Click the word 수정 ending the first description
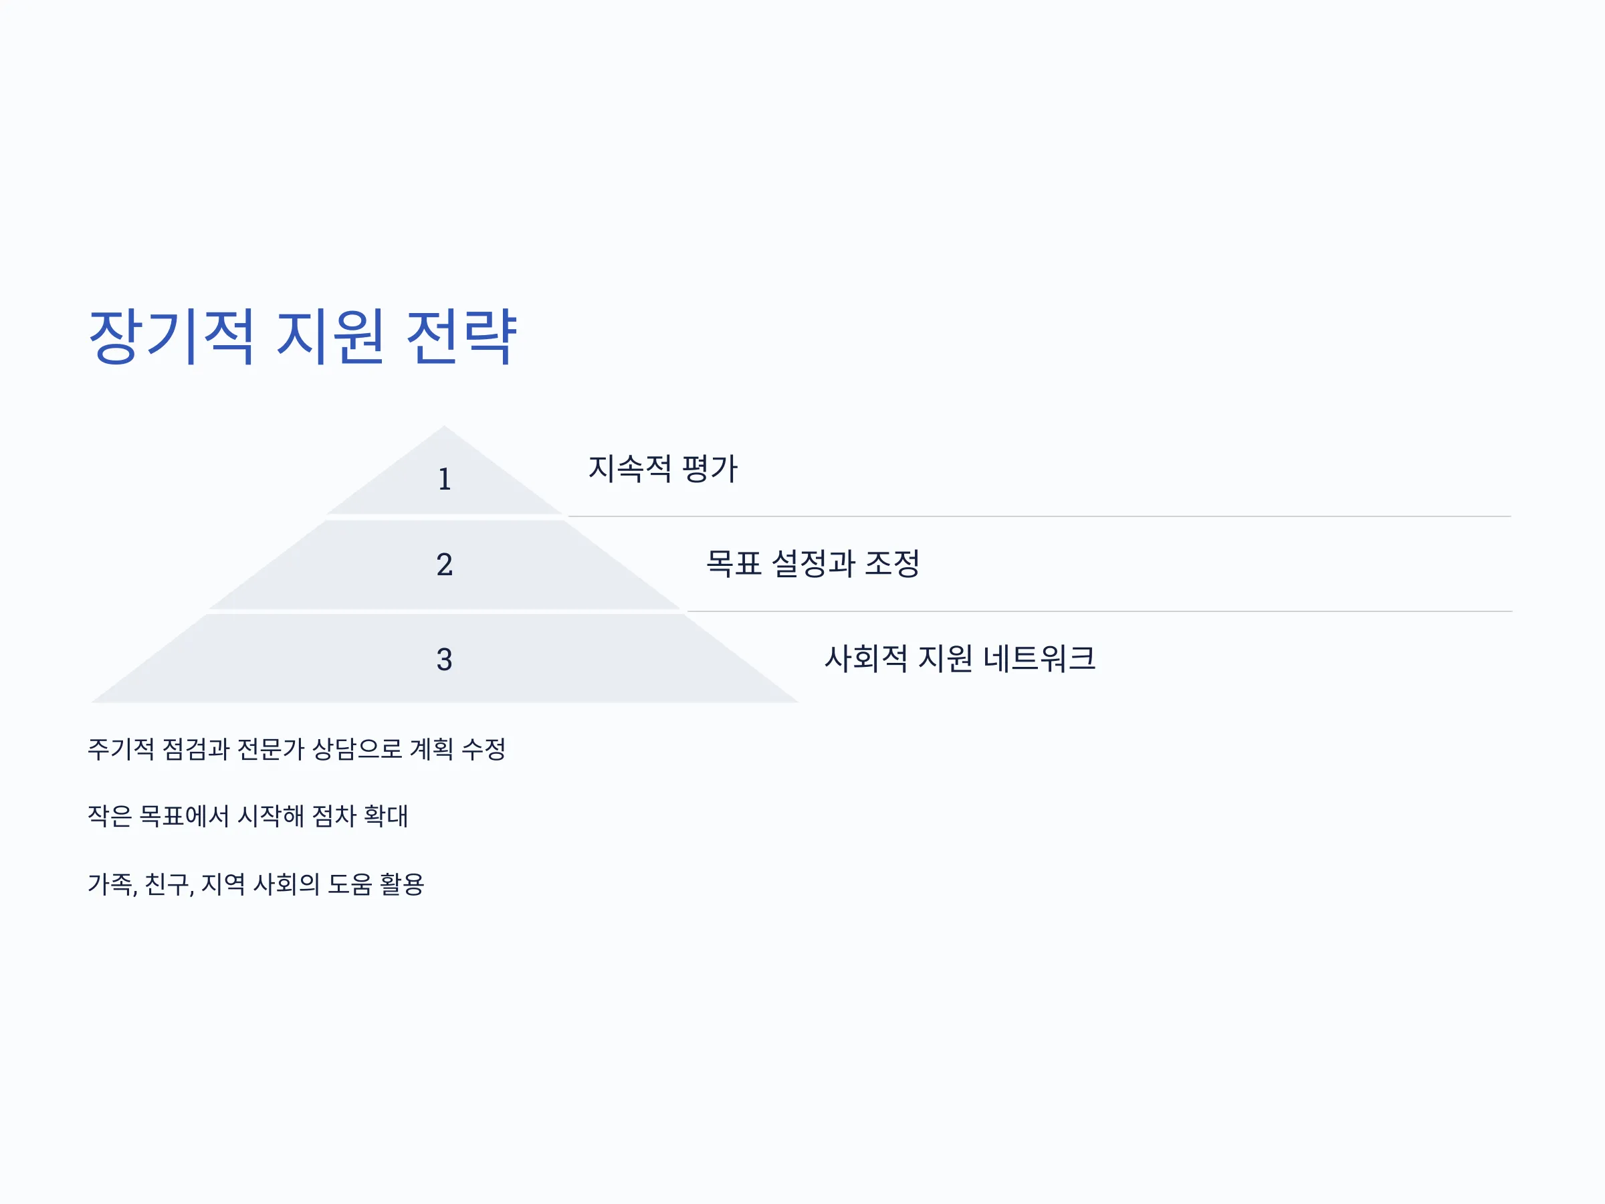This screenshot has height=1204, width=1605. [x=484, y=749]
